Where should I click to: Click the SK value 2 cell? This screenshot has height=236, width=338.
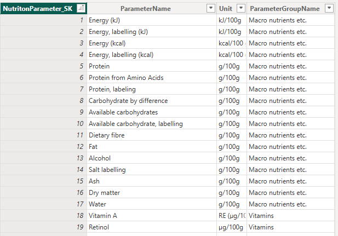click(x=43, y=32)
